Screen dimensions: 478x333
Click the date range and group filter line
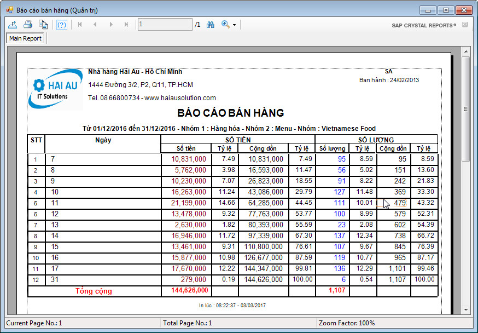point(229,129)
